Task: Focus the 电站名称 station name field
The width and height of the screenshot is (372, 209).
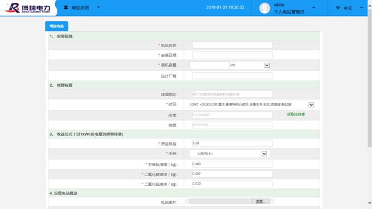Action: point(232,45)
